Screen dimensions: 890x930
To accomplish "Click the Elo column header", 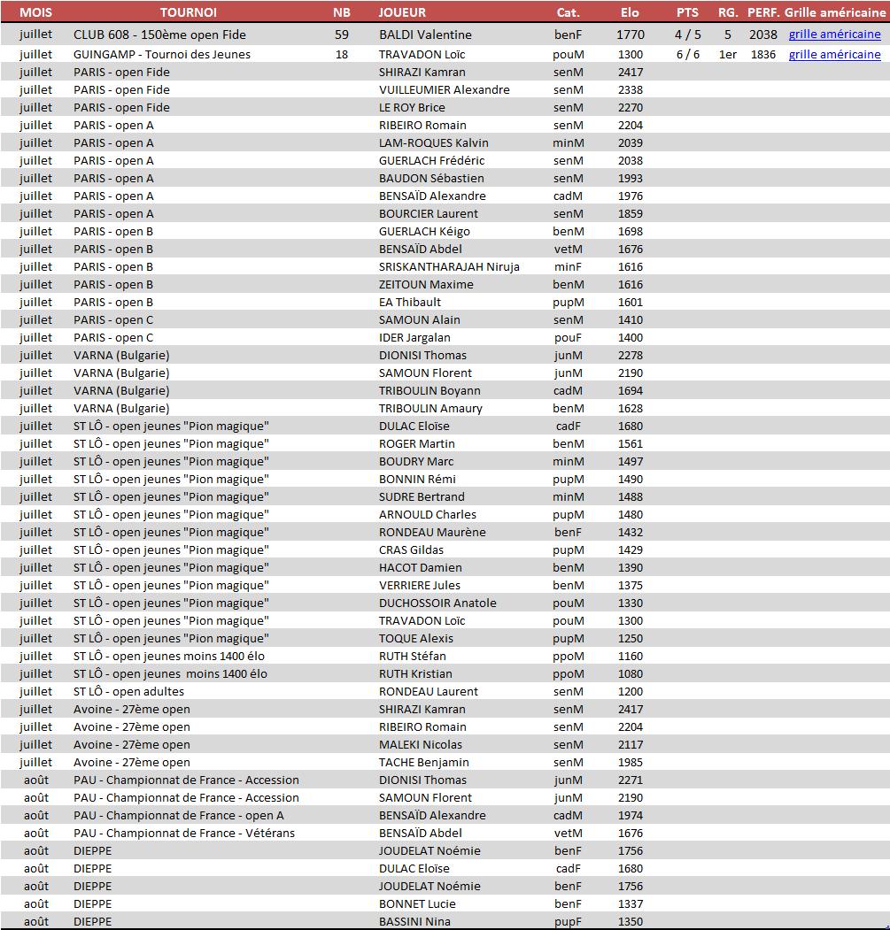I will tap(630, 12).
